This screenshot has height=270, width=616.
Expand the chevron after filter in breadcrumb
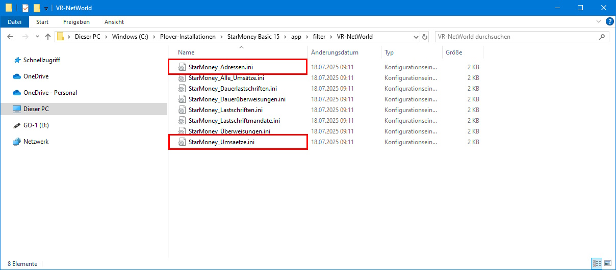coord(332,37)
